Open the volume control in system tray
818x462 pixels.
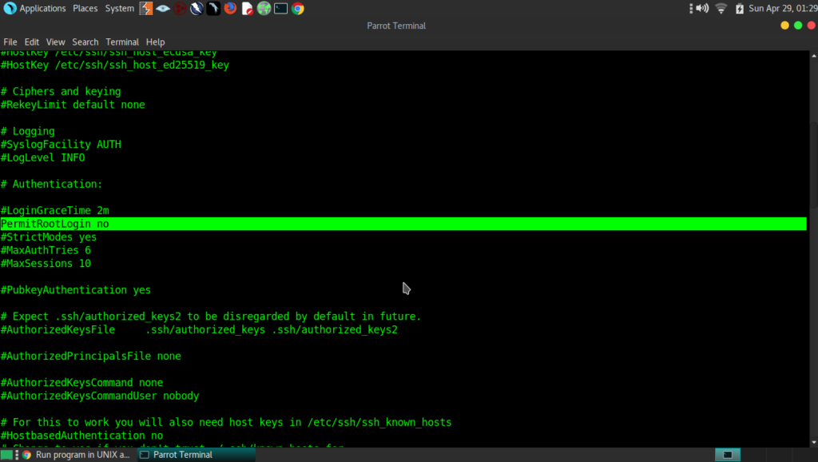pos(701,9)
